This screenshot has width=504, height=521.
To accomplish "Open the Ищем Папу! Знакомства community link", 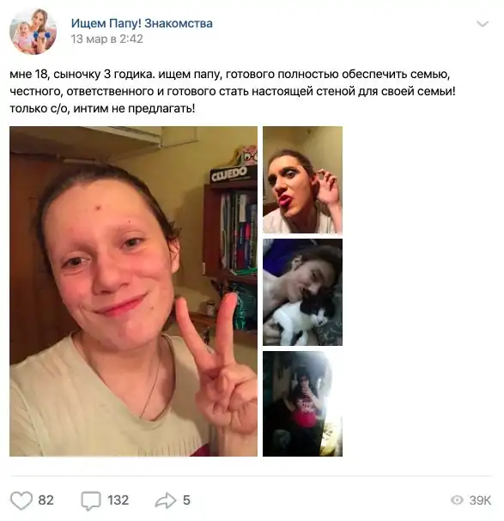I will 142,23.
